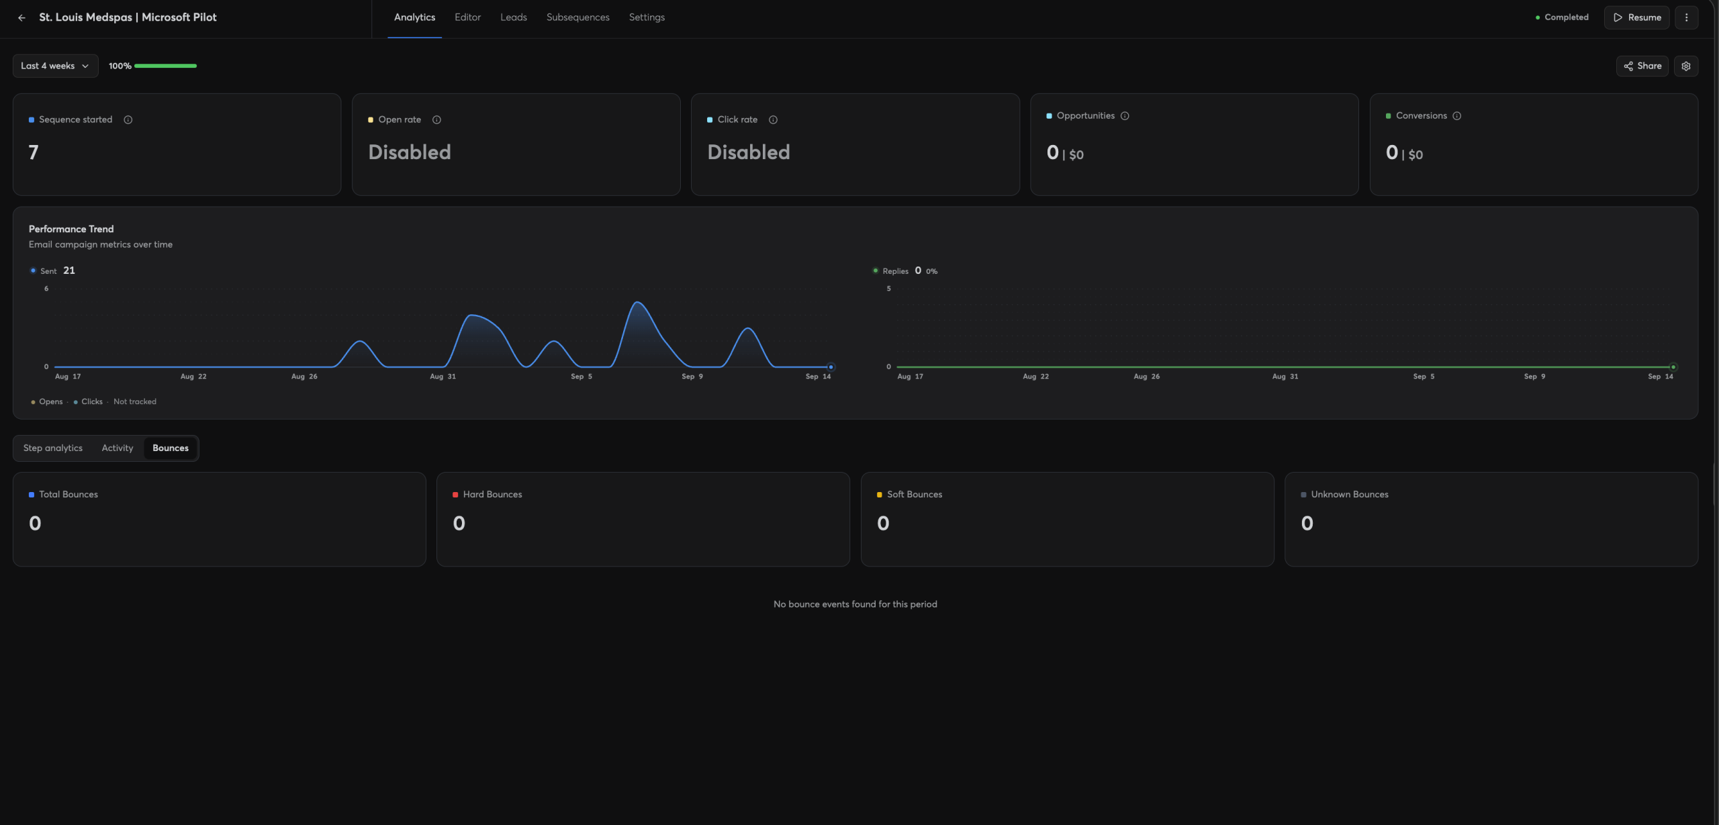Click the Clicks legend item
1719x825 pixels.
[x=88, y=401]
